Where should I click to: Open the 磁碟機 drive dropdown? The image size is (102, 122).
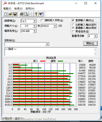pyautogui.click(x=35, y=21)
